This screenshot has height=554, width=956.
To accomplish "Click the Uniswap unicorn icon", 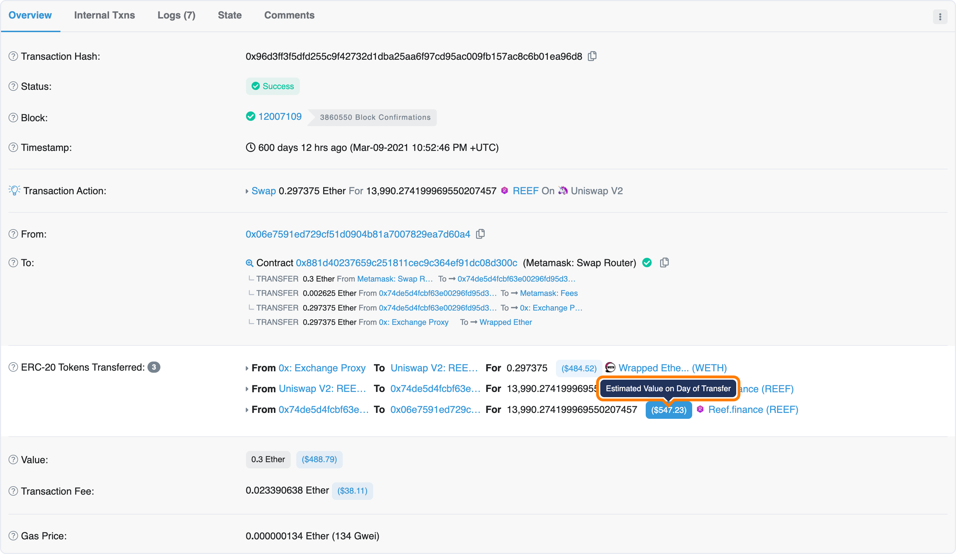I will (563, 190).
